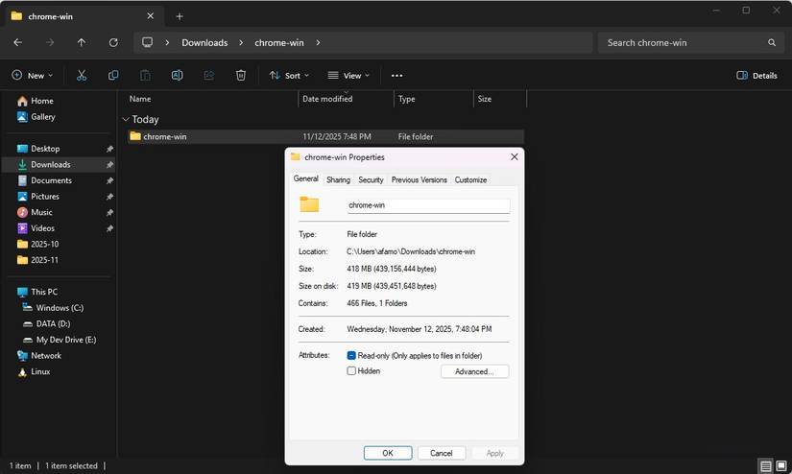This screenshot has width=792, height=474.
Task: Click the Rename icon in toolbar
Action: 177,75
